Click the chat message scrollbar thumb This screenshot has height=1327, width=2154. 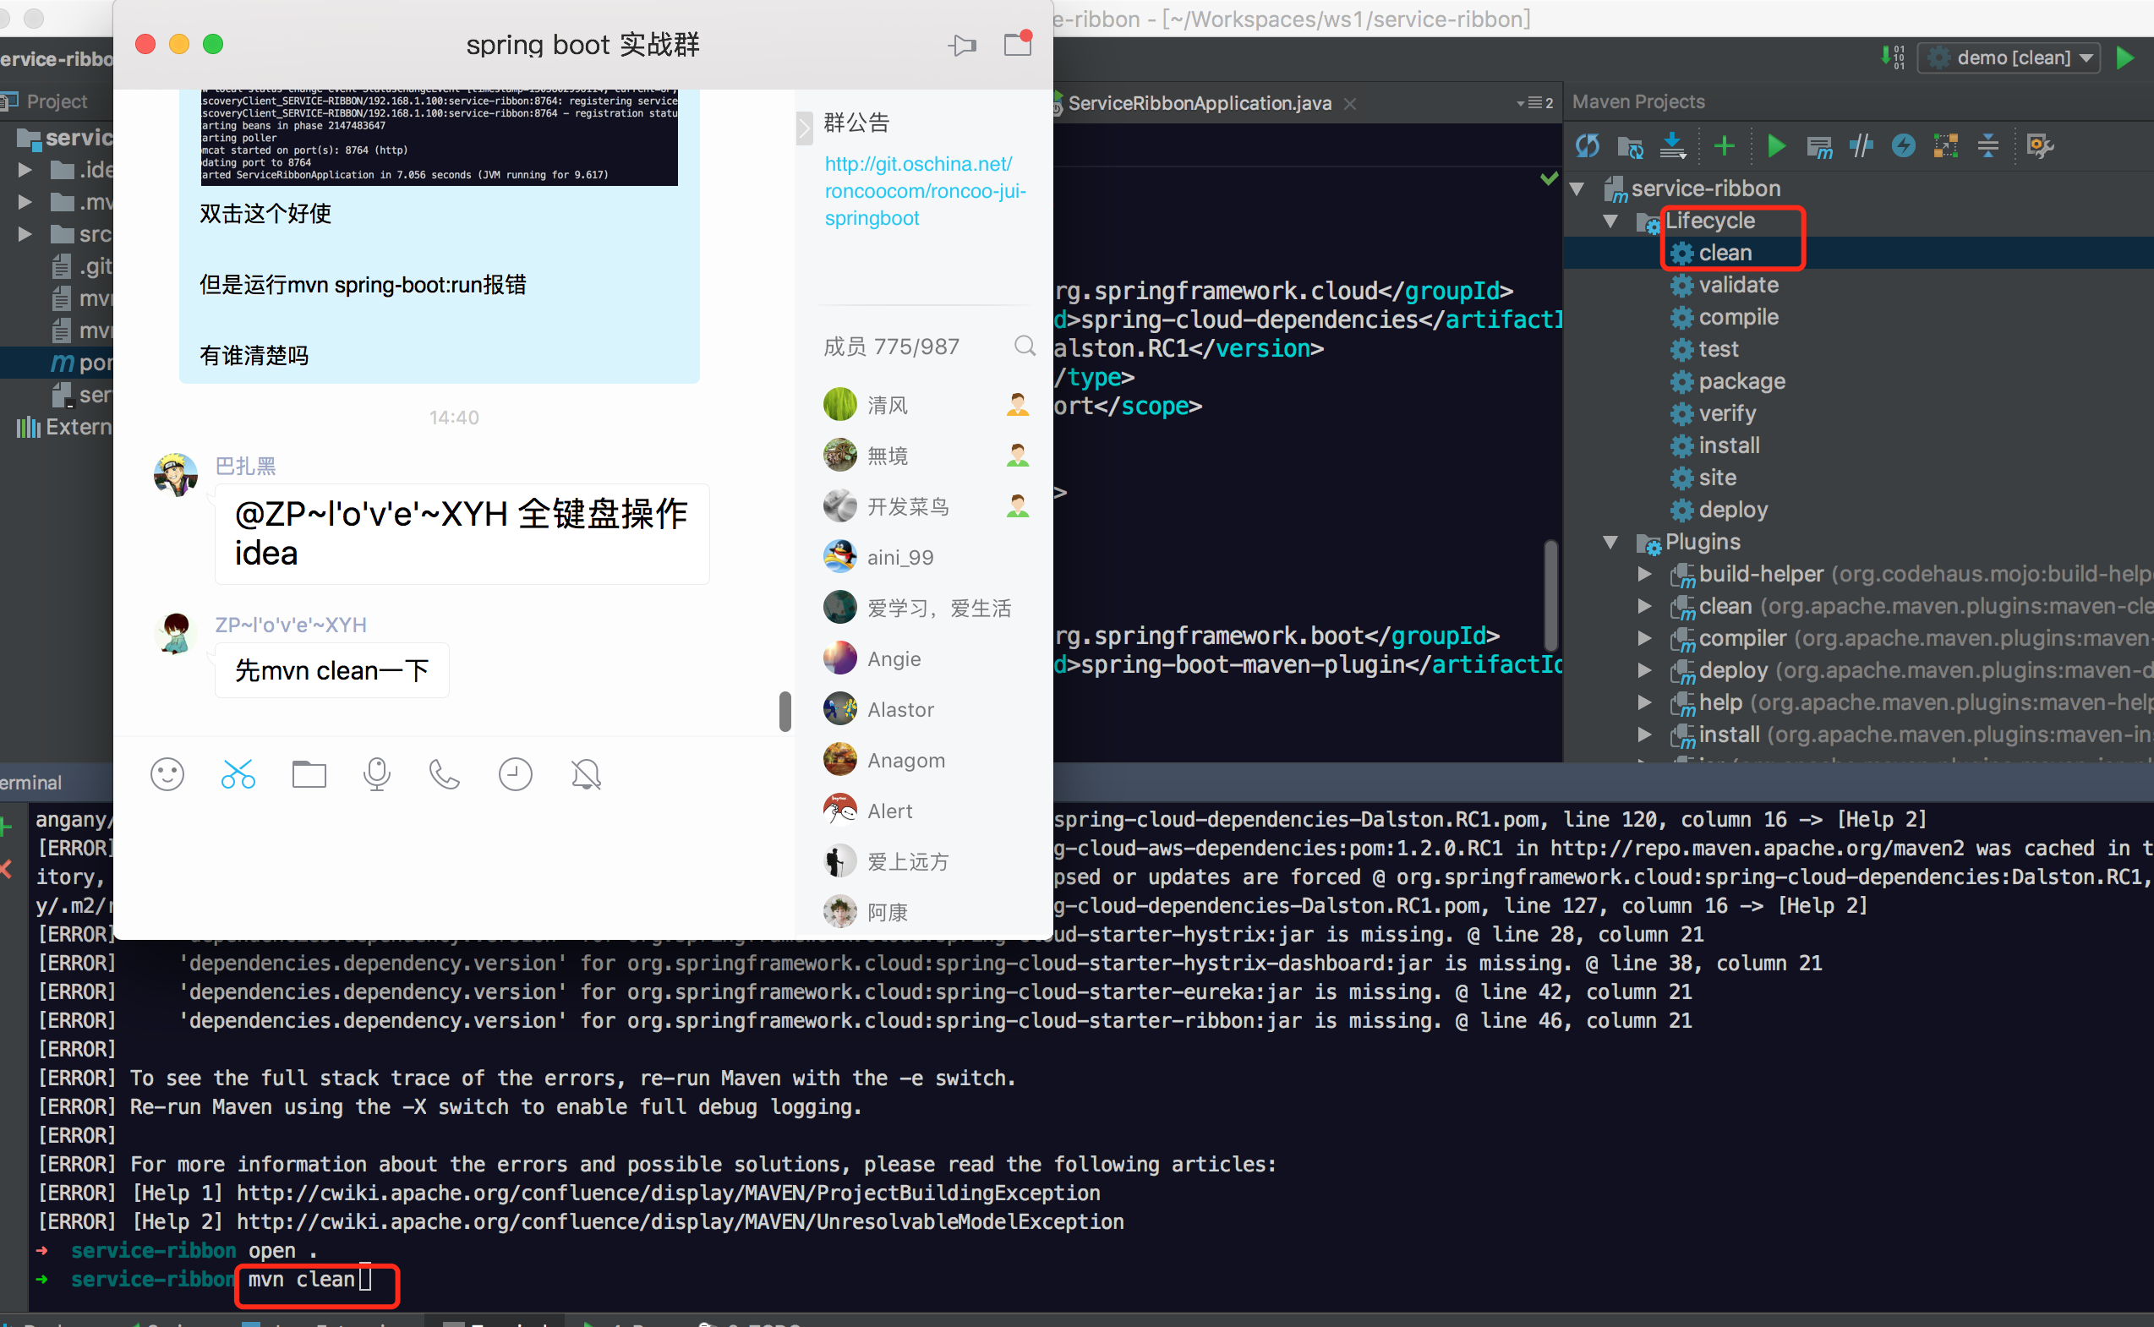point(785,712)
